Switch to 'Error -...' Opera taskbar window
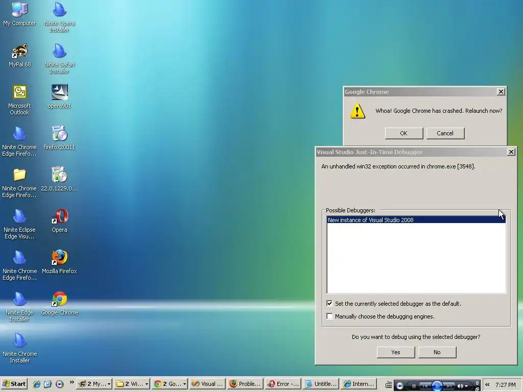 [283, 384]
